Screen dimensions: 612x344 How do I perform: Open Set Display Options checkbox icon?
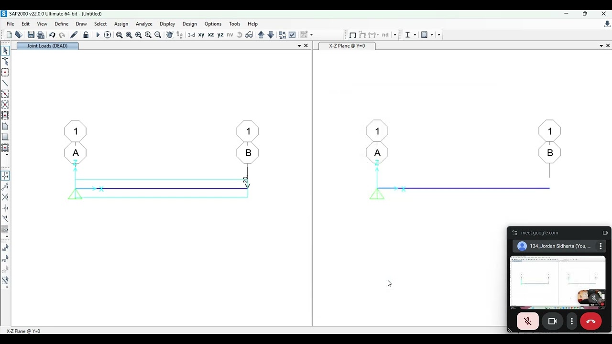[292, 35]
